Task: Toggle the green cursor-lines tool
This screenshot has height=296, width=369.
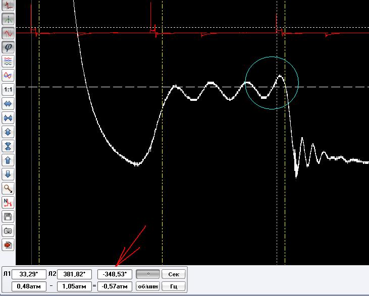Action: tap(8, 19)
